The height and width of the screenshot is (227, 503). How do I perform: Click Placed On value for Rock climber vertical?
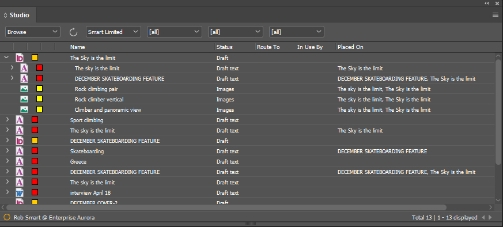tap(384, 100)
